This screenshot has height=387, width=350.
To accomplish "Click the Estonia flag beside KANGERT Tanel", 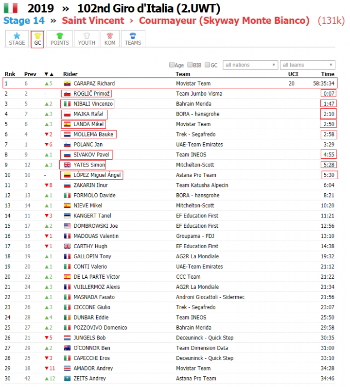I will [67, 216].
